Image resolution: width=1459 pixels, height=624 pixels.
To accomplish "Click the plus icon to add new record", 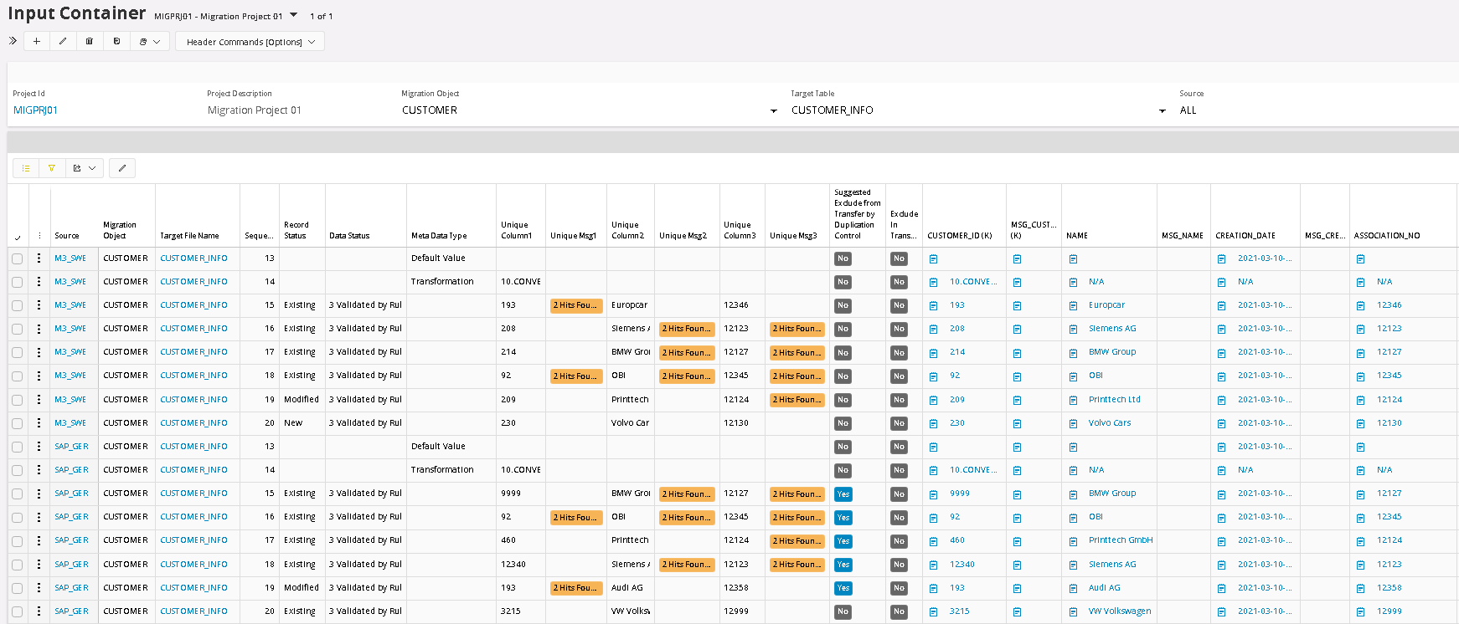I will pyautogui.click(x=36, y=41).
